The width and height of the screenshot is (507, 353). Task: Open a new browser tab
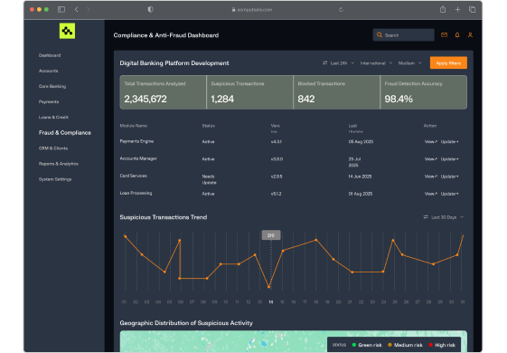457,9
